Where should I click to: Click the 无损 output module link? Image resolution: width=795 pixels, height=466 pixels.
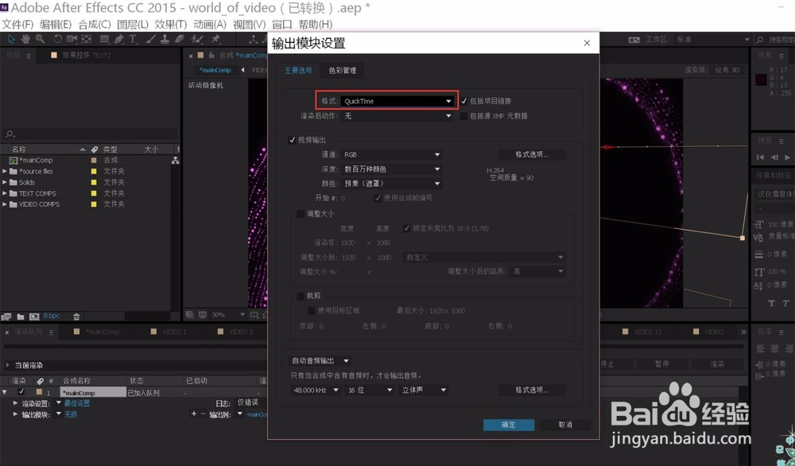pos(71,414)
